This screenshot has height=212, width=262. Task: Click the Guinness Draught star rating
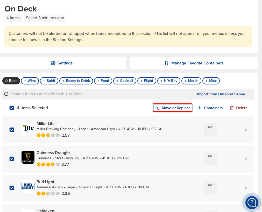coord(48,164)
